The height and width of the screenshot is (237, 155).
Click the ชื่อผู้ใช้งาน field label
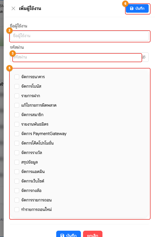(19, 26)
